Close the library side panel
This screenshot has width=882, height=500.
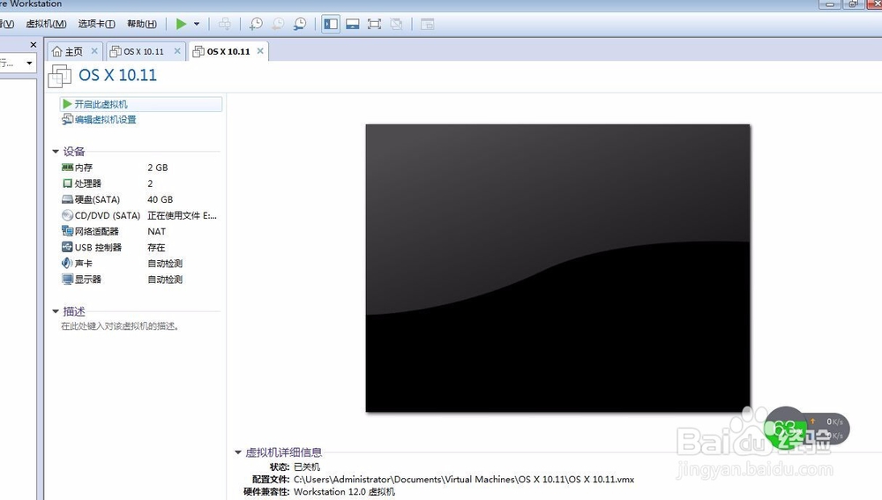click(x=34, y=44)
